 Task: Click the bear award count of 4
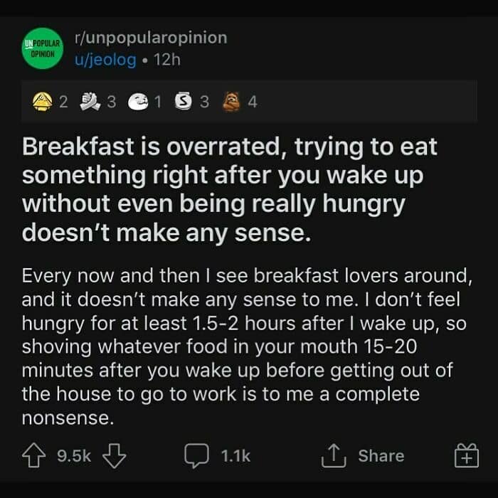[x=252, y=102]
